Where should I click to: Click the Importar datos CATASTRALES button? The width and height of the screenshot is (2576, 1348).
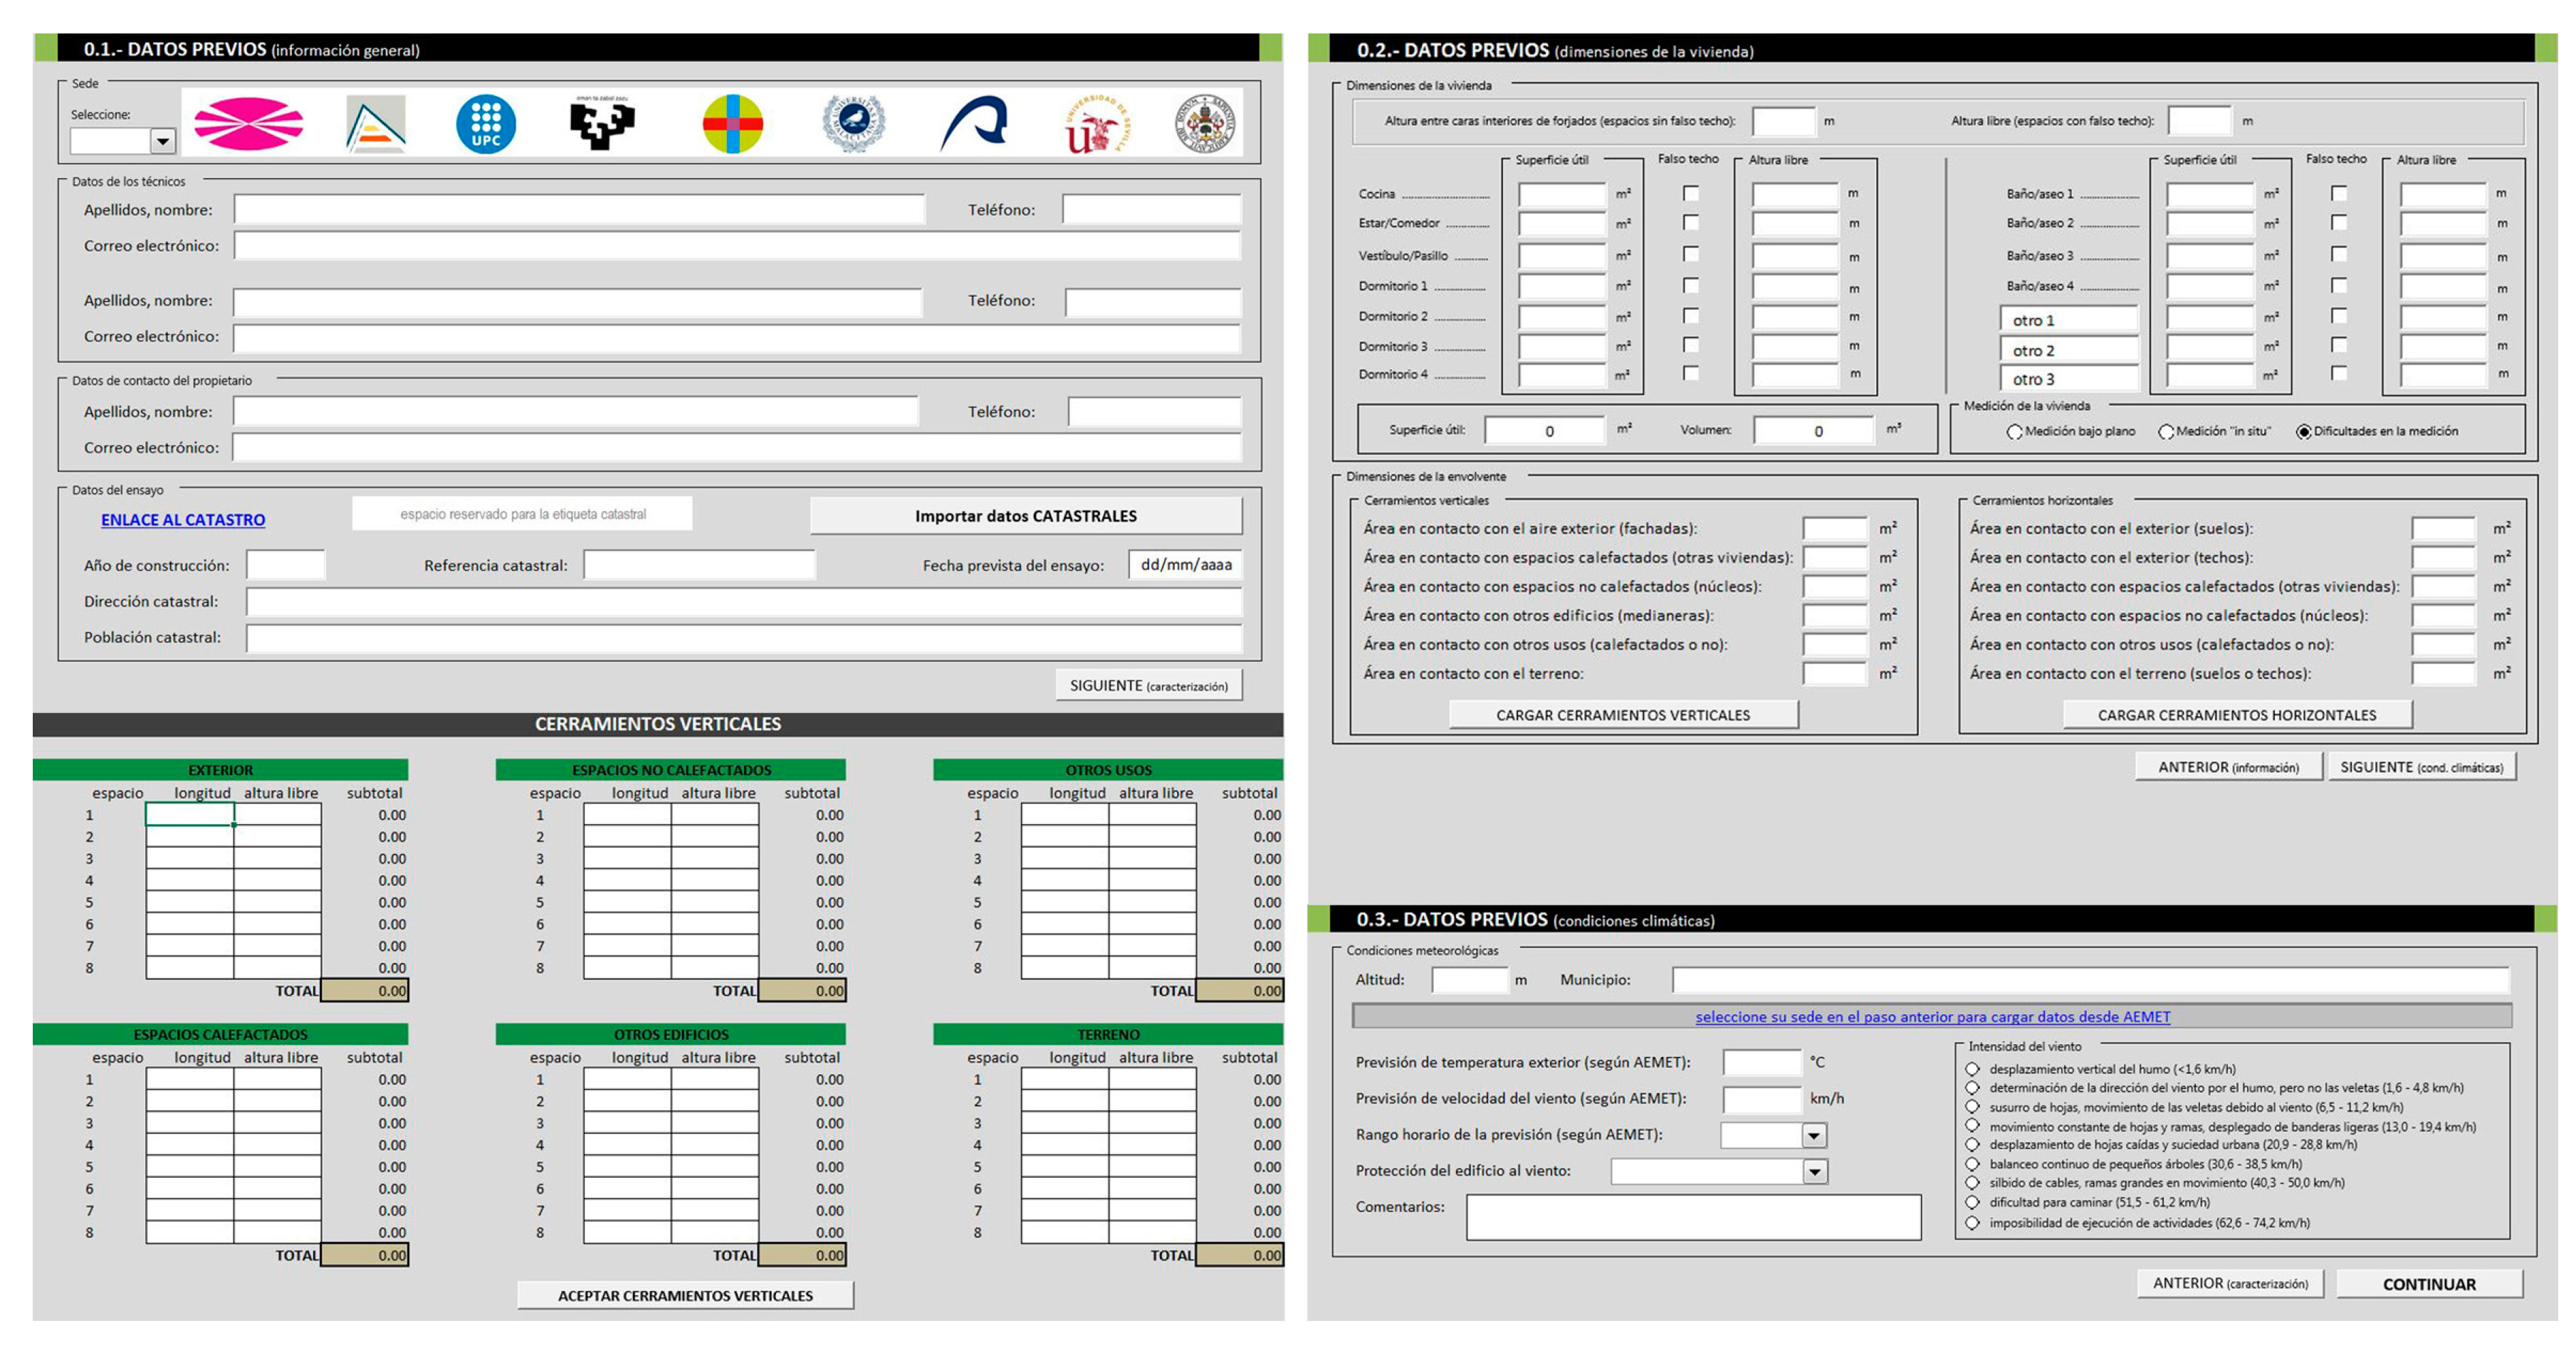coord(1026,515)
